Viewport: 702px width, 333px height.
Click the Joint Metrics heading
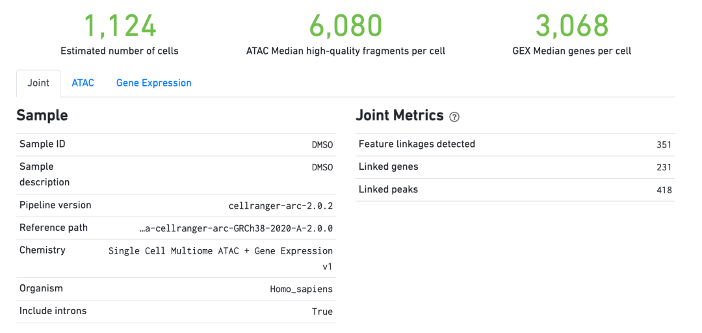tap(399, 116)
